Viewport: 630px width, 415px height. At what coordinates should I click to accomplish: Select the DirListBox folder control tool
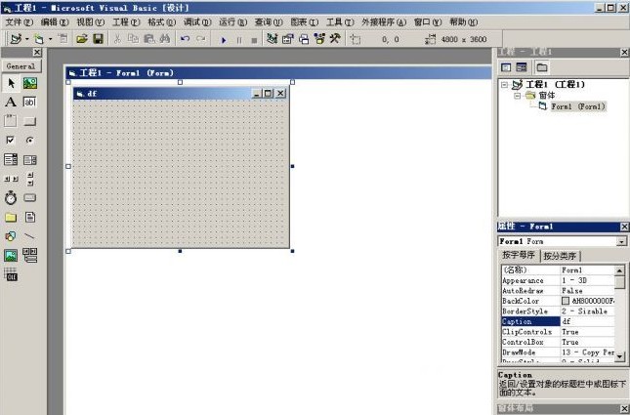(11, 218)
